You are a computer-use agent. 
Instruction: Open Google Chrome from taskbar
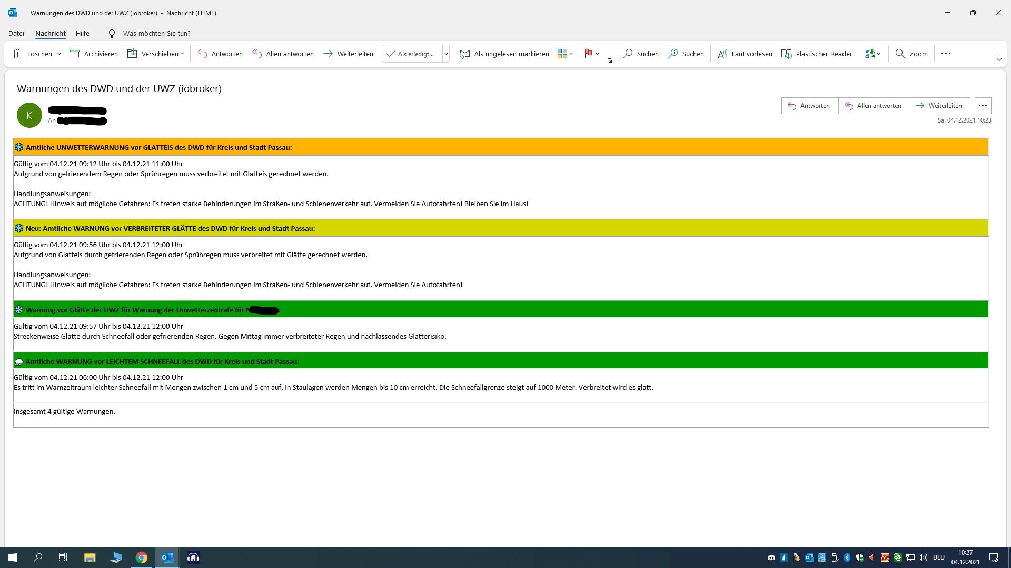coord(142,557)
